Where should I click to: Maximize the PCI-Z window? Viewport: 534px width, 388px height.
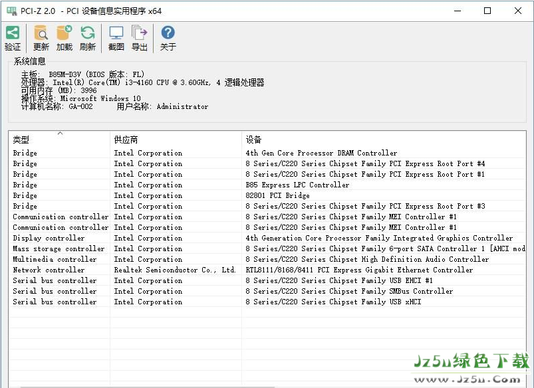pos(487,11)
